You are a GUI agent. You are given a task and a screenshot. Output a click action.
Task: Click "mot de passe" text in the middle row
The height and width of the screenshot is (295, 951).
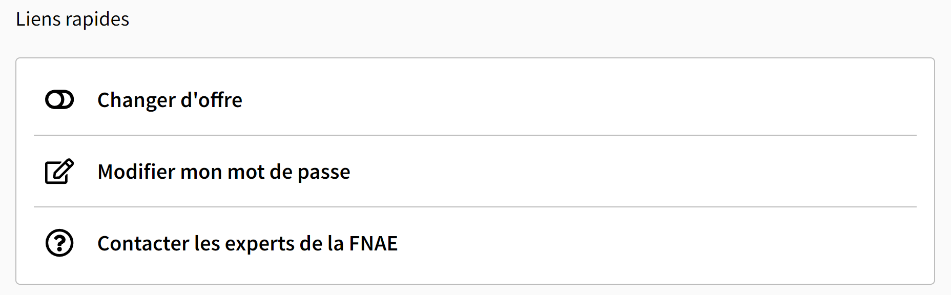point(288,172)
